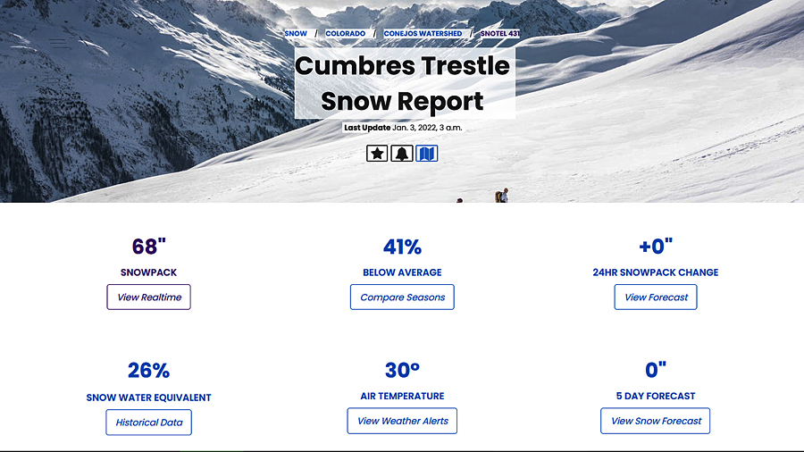Click the Cumbres Trestle Snow Report title

pos(403,84)
